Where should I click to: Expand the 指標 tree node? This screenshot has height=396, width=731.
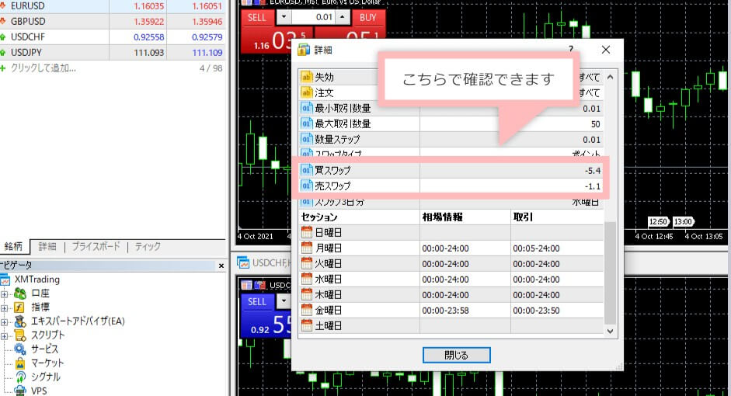(4, 308)
